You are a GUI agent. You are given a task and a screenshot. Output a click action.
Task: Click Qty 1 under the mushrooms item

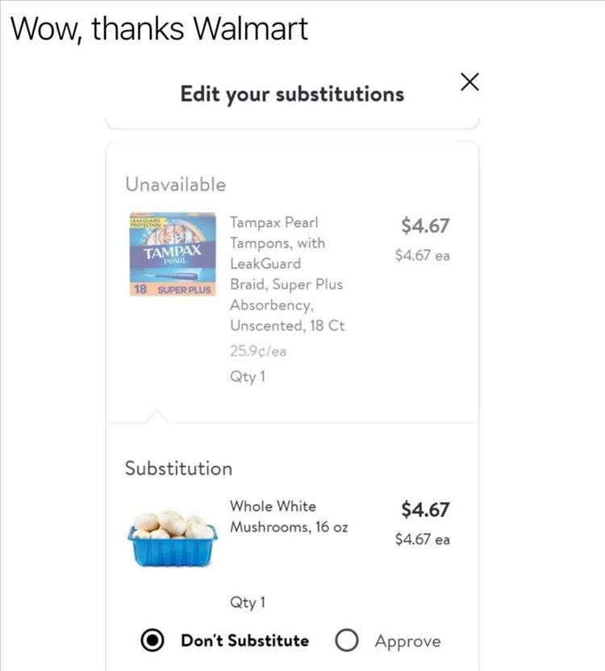248,602
